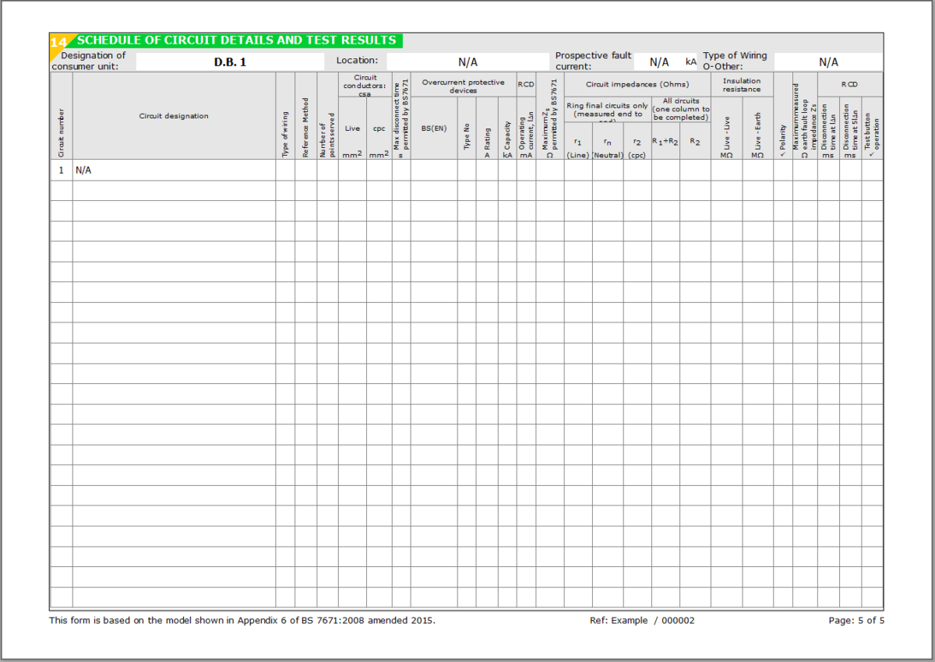The width and height of the screenshot is (935, 662).
Task: Check the Test button operation cell, row 1
Action: (872, 170)
